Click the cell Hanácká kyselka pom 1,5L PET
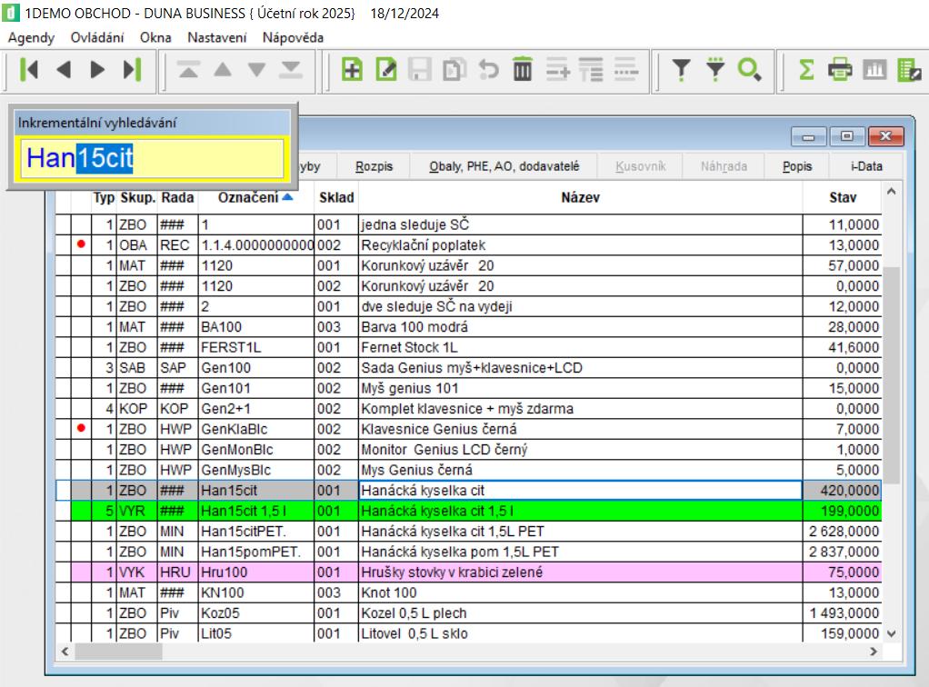Screen dimensions: 929x687 tap(580, 552)
